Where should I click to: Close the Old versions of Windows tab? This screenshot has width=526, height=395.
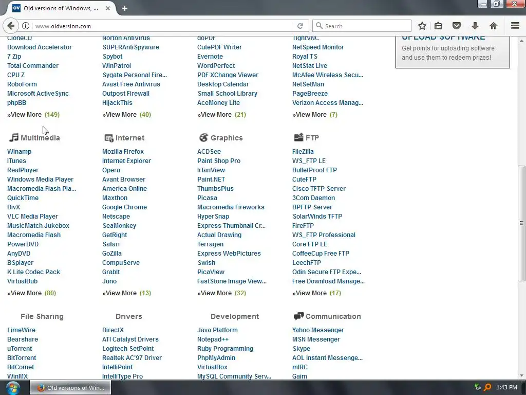coord(108,8)
